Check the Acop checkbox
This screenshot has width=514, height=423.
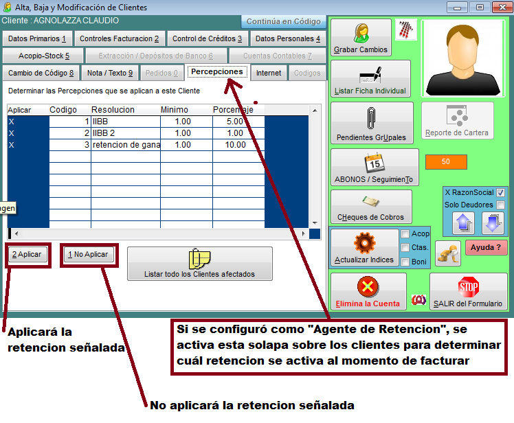[x=405, y=233]
